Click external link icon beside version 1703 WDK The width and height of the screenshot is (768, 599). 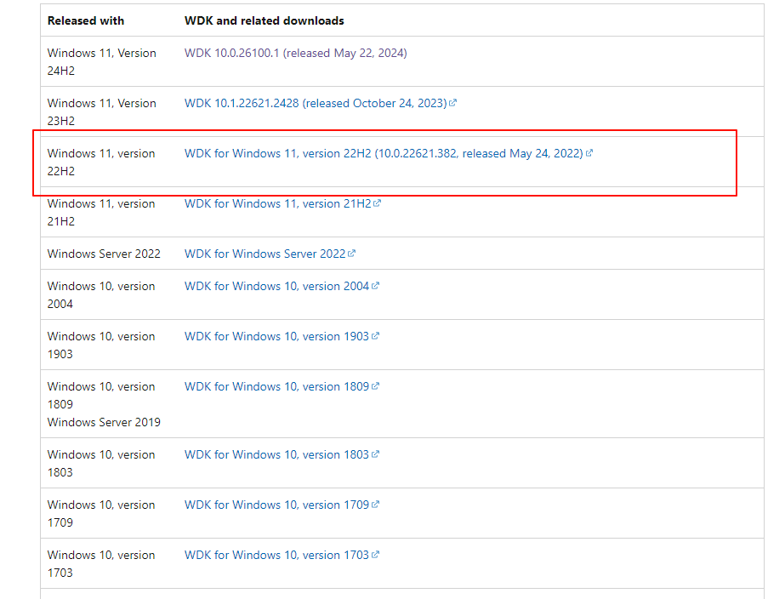pos(375,555)
